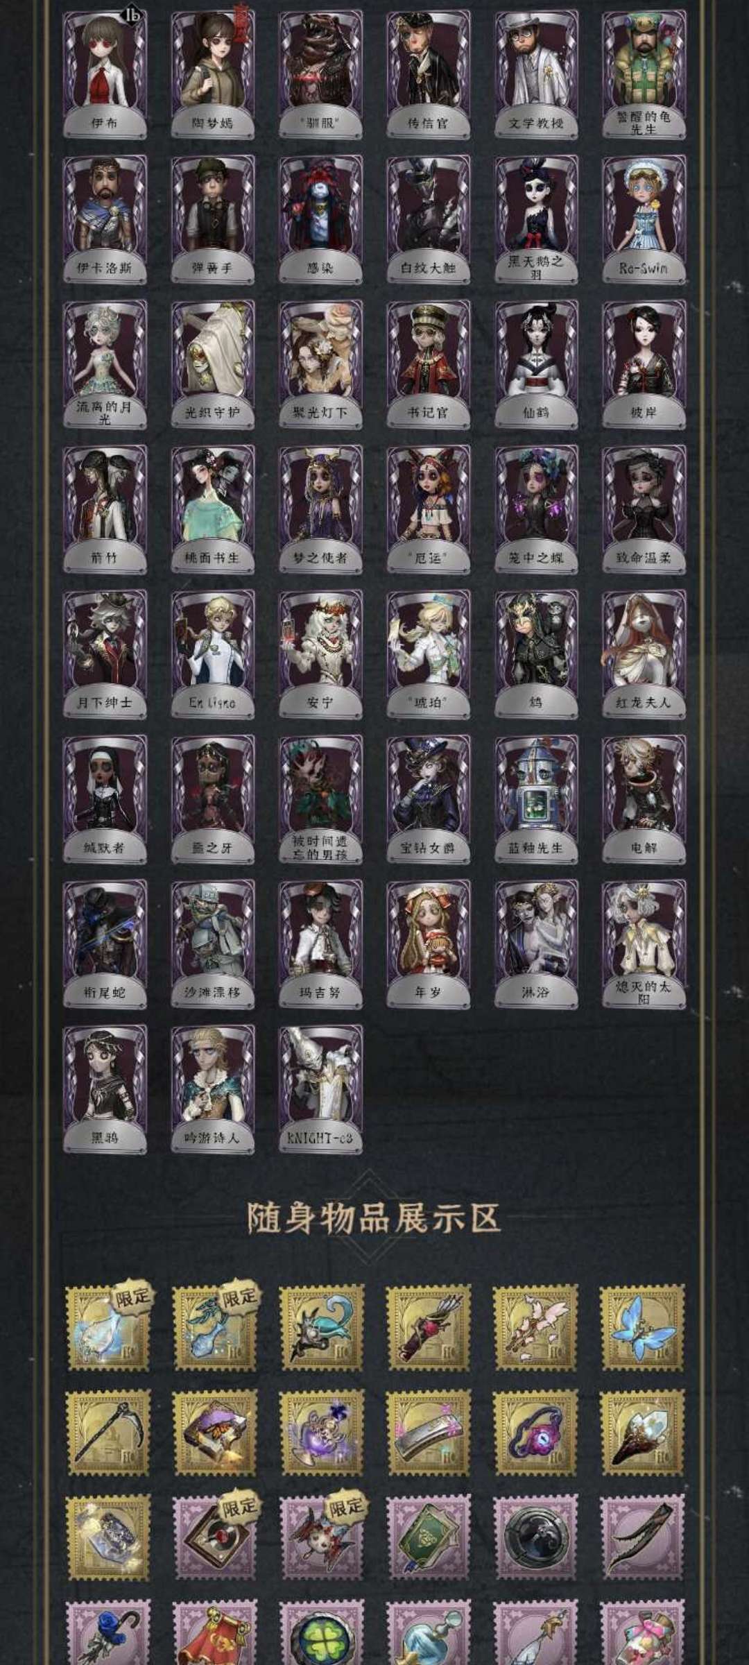Select the scythe accessory stamp
Screen dimensions: 749x1665
coord(107,1433)
